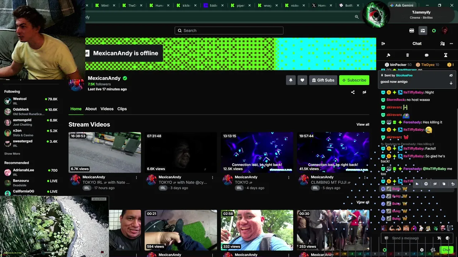
Task: Close the Eddie browser tab
Action: pyautogui.click(x=223, y=5)
